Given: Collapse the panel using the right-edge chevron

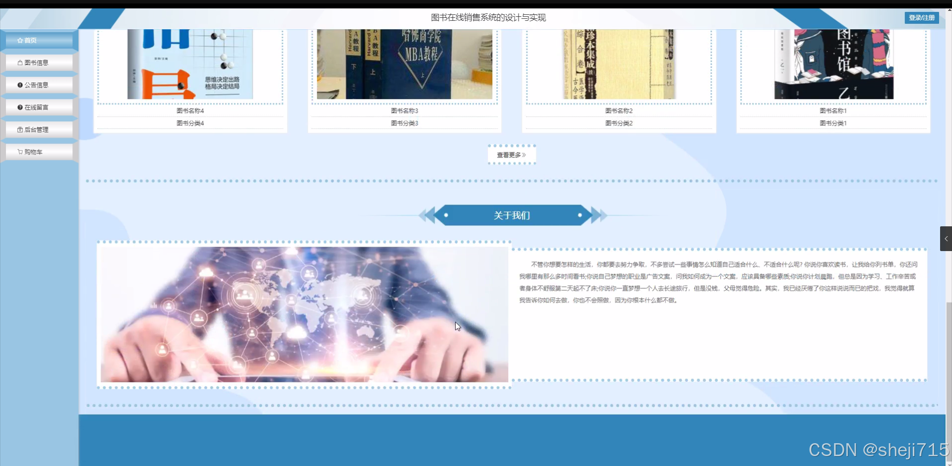Looking at the screenshot, I should point(946,238).
